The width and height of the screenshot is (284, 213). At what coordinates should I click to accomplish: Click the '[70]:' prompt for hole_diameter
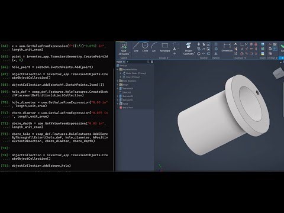tap(5, 102)
